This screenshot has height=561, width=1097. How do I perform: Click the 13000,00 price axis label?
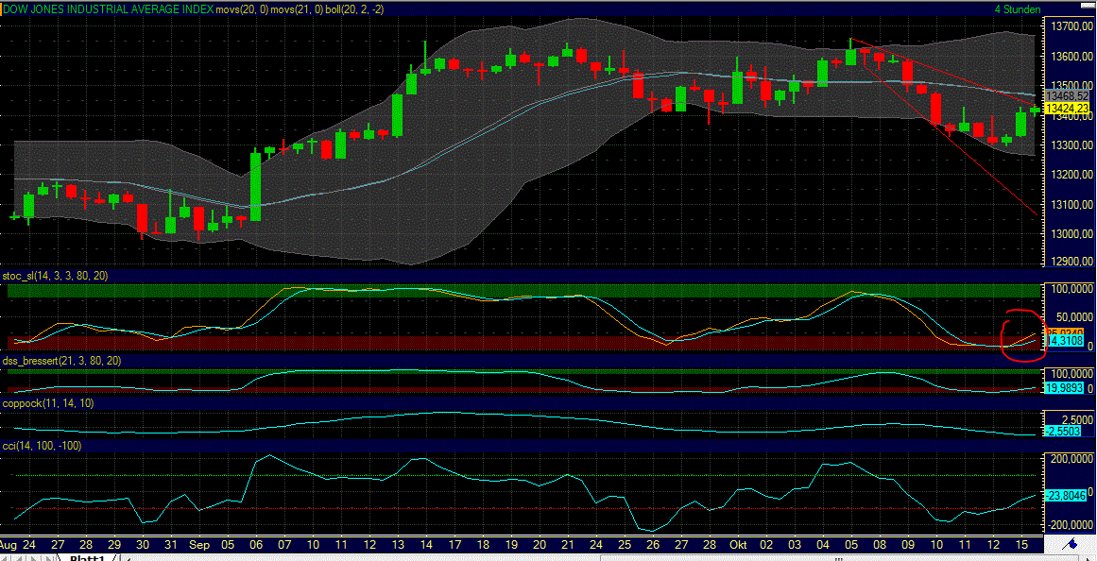coord(1071,234)
